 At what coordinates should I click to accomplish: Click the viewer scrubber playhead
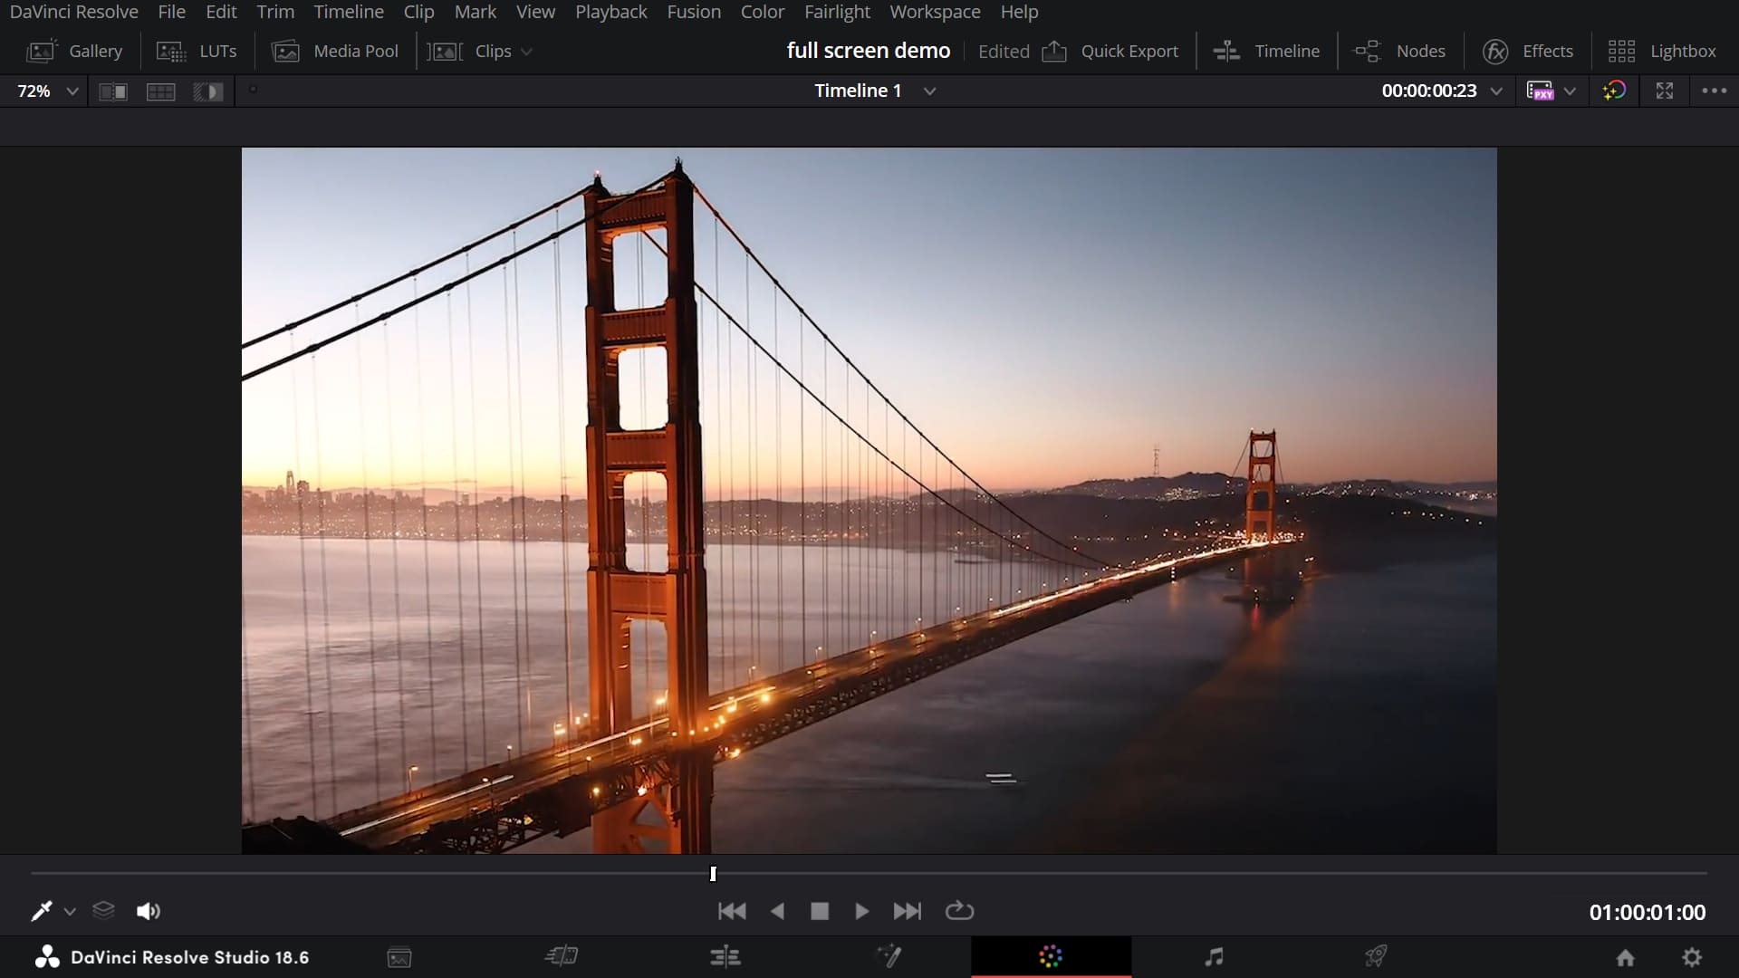point(713,874)
